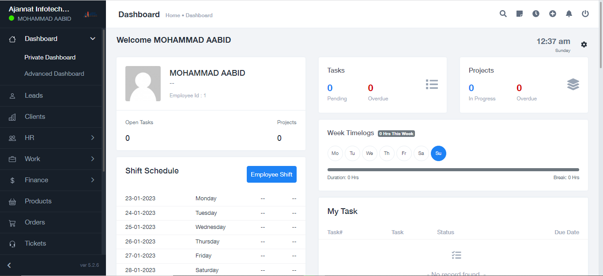This screenshot has width=603, height=276.
Task: Click the power logout icon
Action: click(585, 14)
